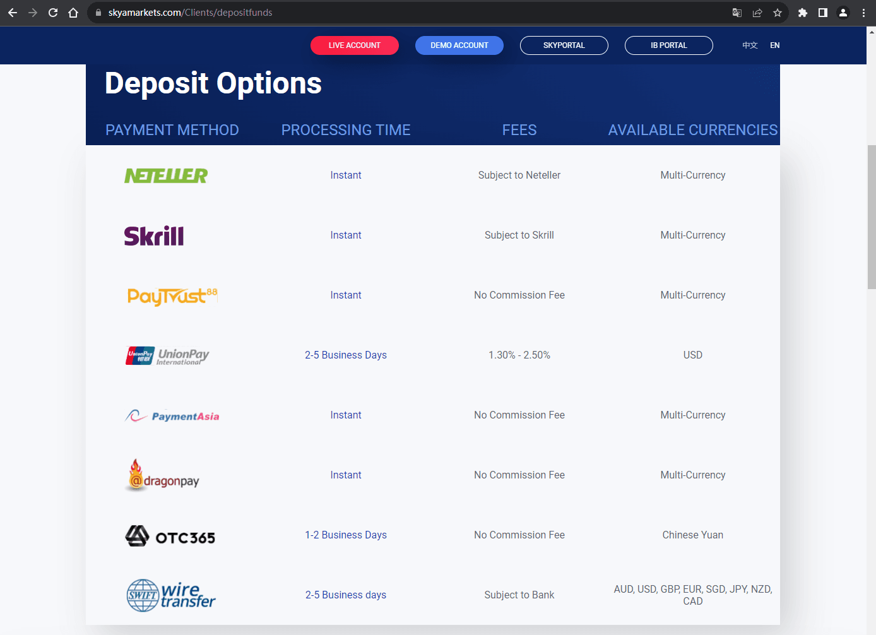This screenshot has width=876, height=635.
Task: Click the PaymentAsia logo
Action: pyautogui.click(x=172, y=416)
